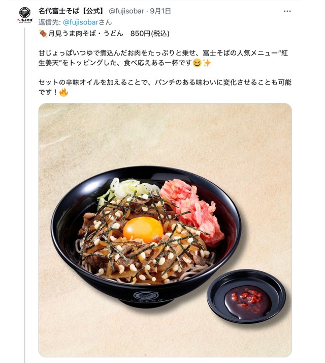Click the @fujisobar handle beside the display name

click(126, 11)
